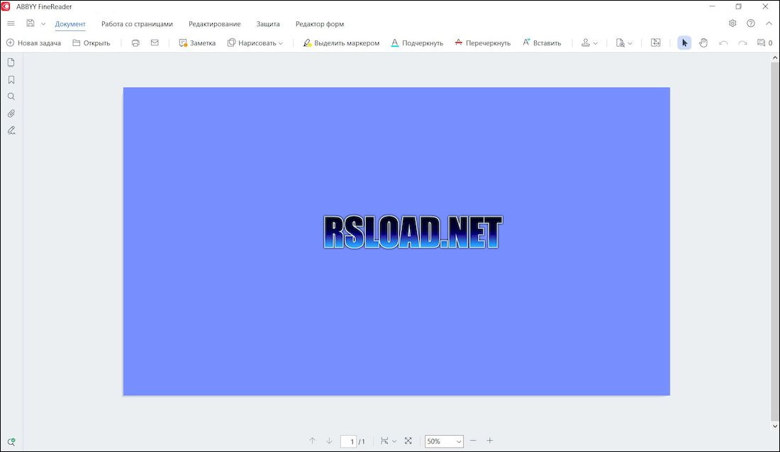Open the Search panel in sidebar
This screenshot has width=780, height=452.
click(x=11, y=96)
